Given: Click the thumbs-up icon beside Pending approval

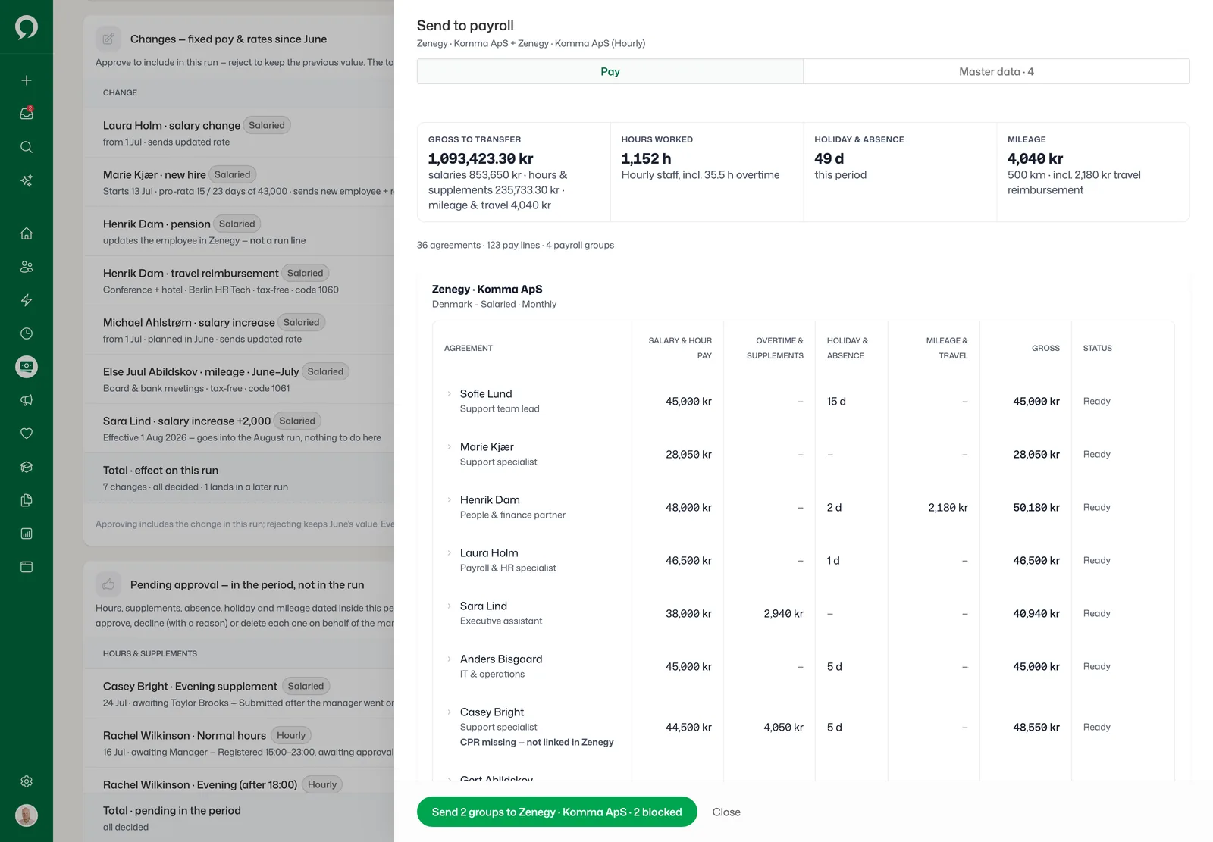Looking at the screenshot, I should pos(108,584).
